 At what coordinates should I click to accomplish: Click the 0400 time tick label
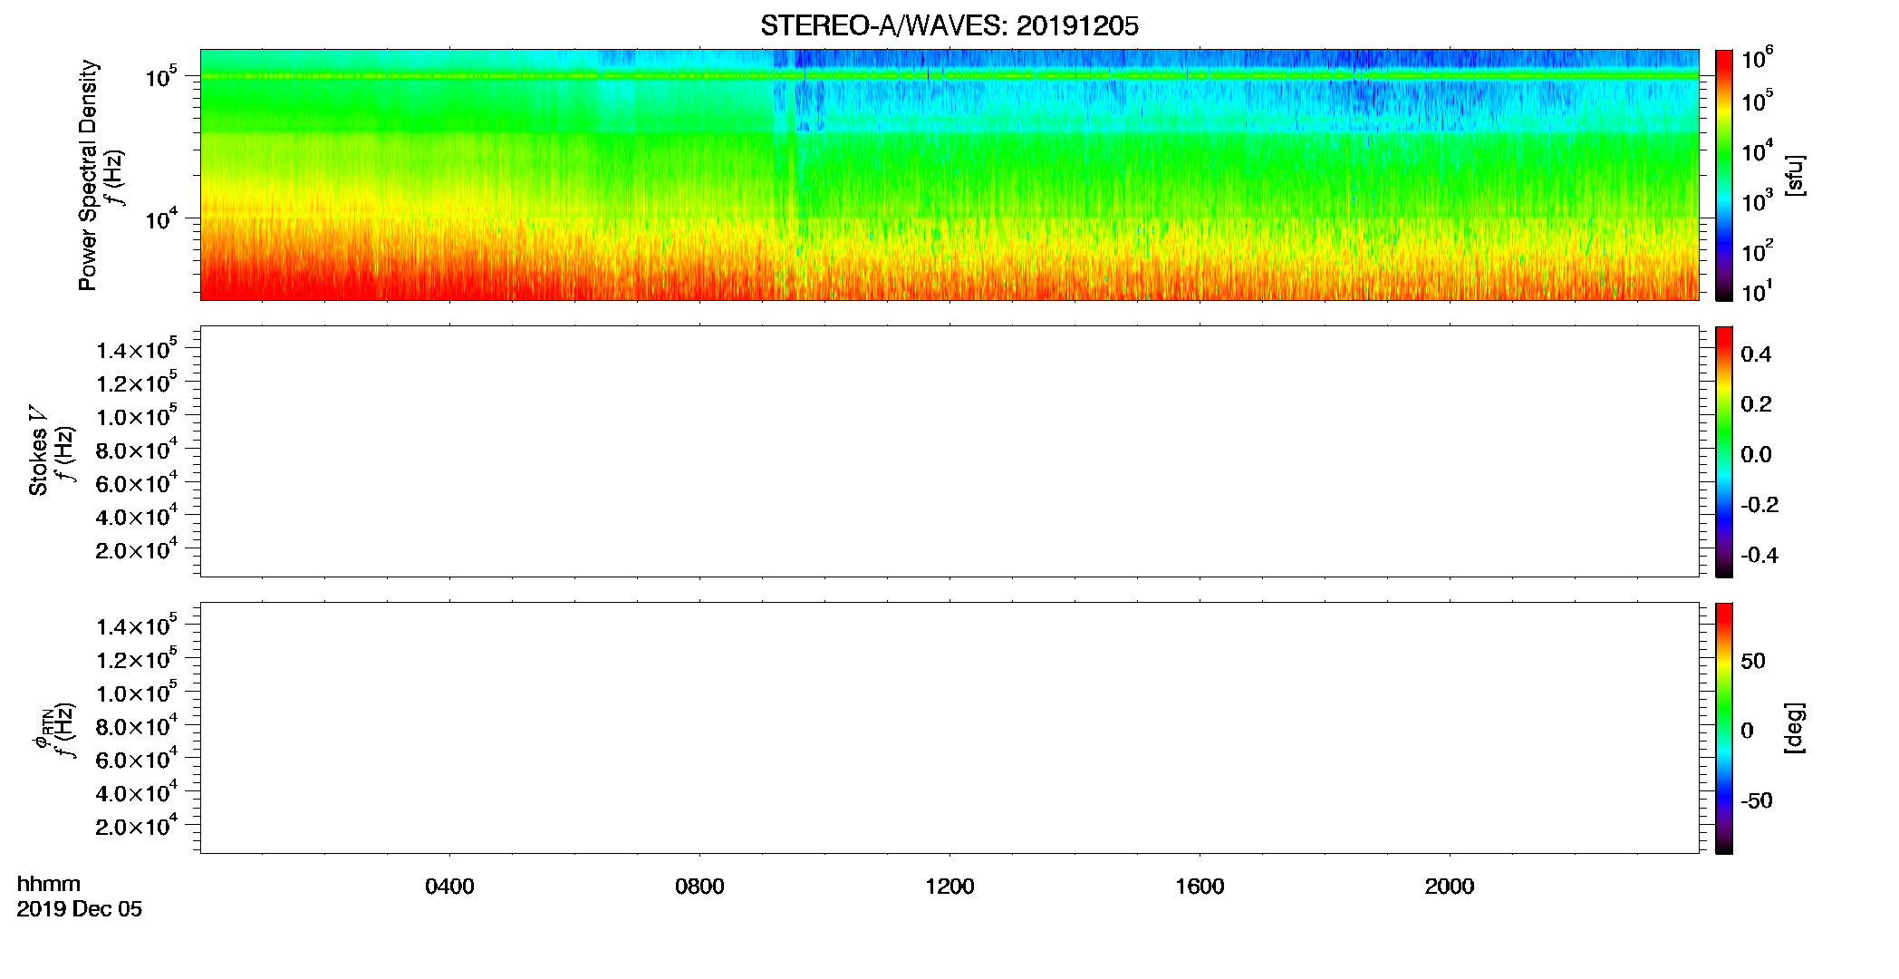(449, 887)
